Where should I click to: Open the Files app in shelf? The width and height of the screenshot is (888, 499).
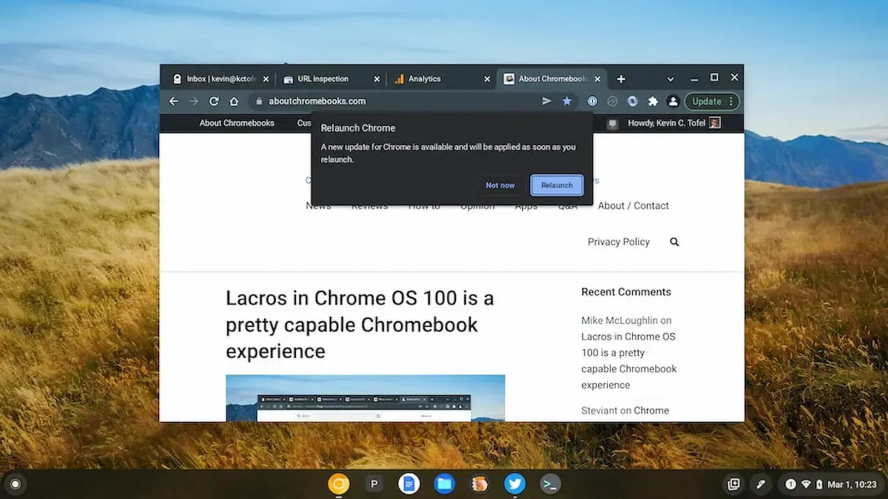pos(444,484)
